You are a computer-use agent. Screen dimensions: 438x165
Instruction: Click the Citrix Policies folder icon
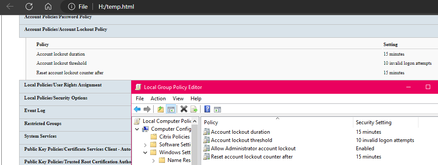(154, 137)
